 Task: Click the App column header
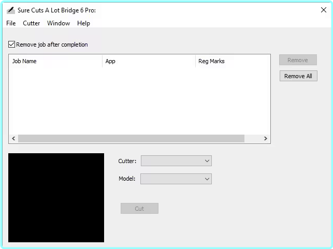[149, 61]
